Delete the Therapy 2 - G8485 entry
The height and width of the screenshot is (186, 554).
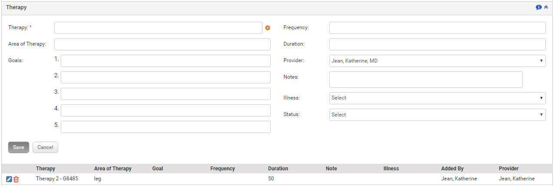pos(16,179)
